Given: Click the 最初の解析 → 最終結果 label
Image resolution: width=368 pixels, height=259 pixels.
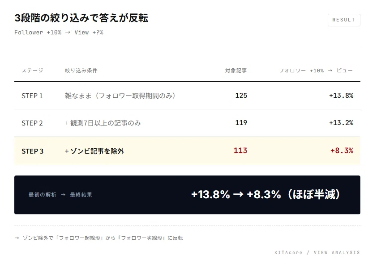Looking at the screenshot, I should [x=60, y=195].
